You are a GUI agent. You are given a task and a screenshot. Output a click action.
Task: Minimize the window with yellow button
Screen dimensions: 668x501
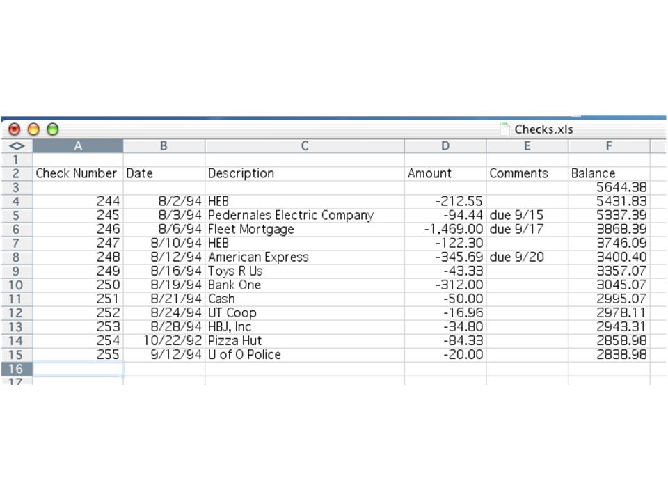coord(33,129)
